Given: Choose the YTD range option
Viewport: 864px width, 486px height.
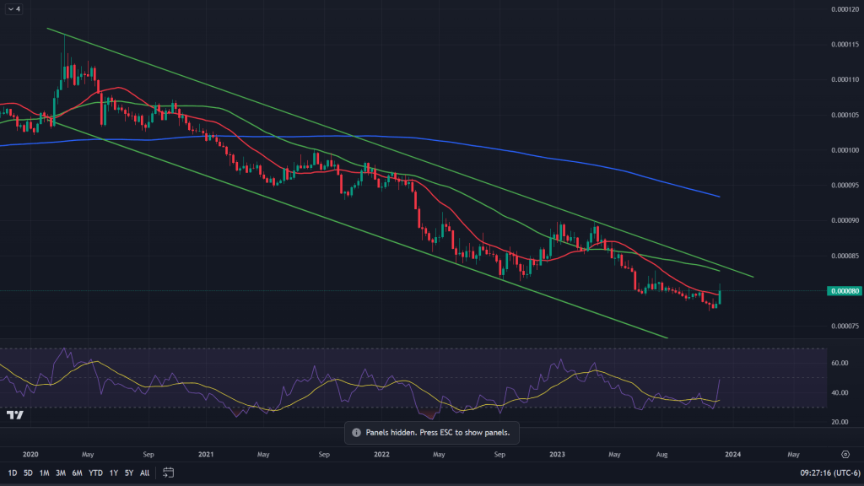Looking at the screenshot, I should (x=94, y=472).
